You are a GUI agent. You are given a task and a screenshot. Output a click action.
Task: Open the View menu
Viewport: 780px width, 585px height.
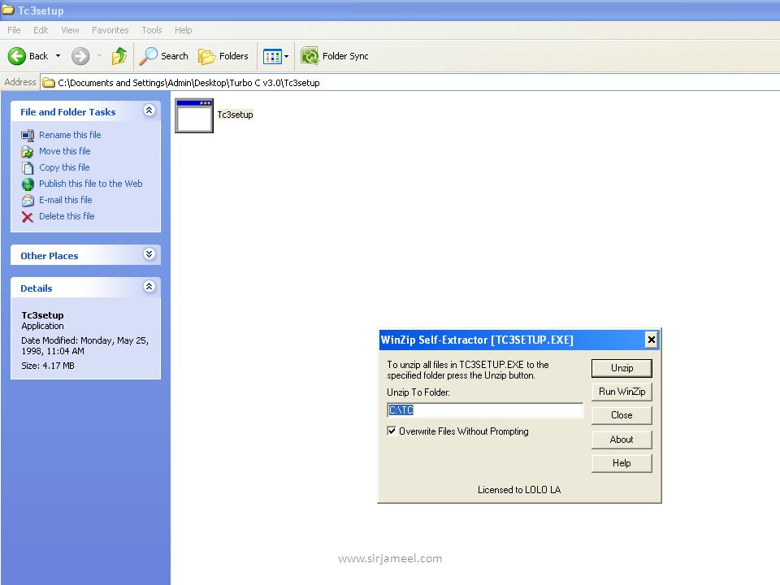[70, 30]
